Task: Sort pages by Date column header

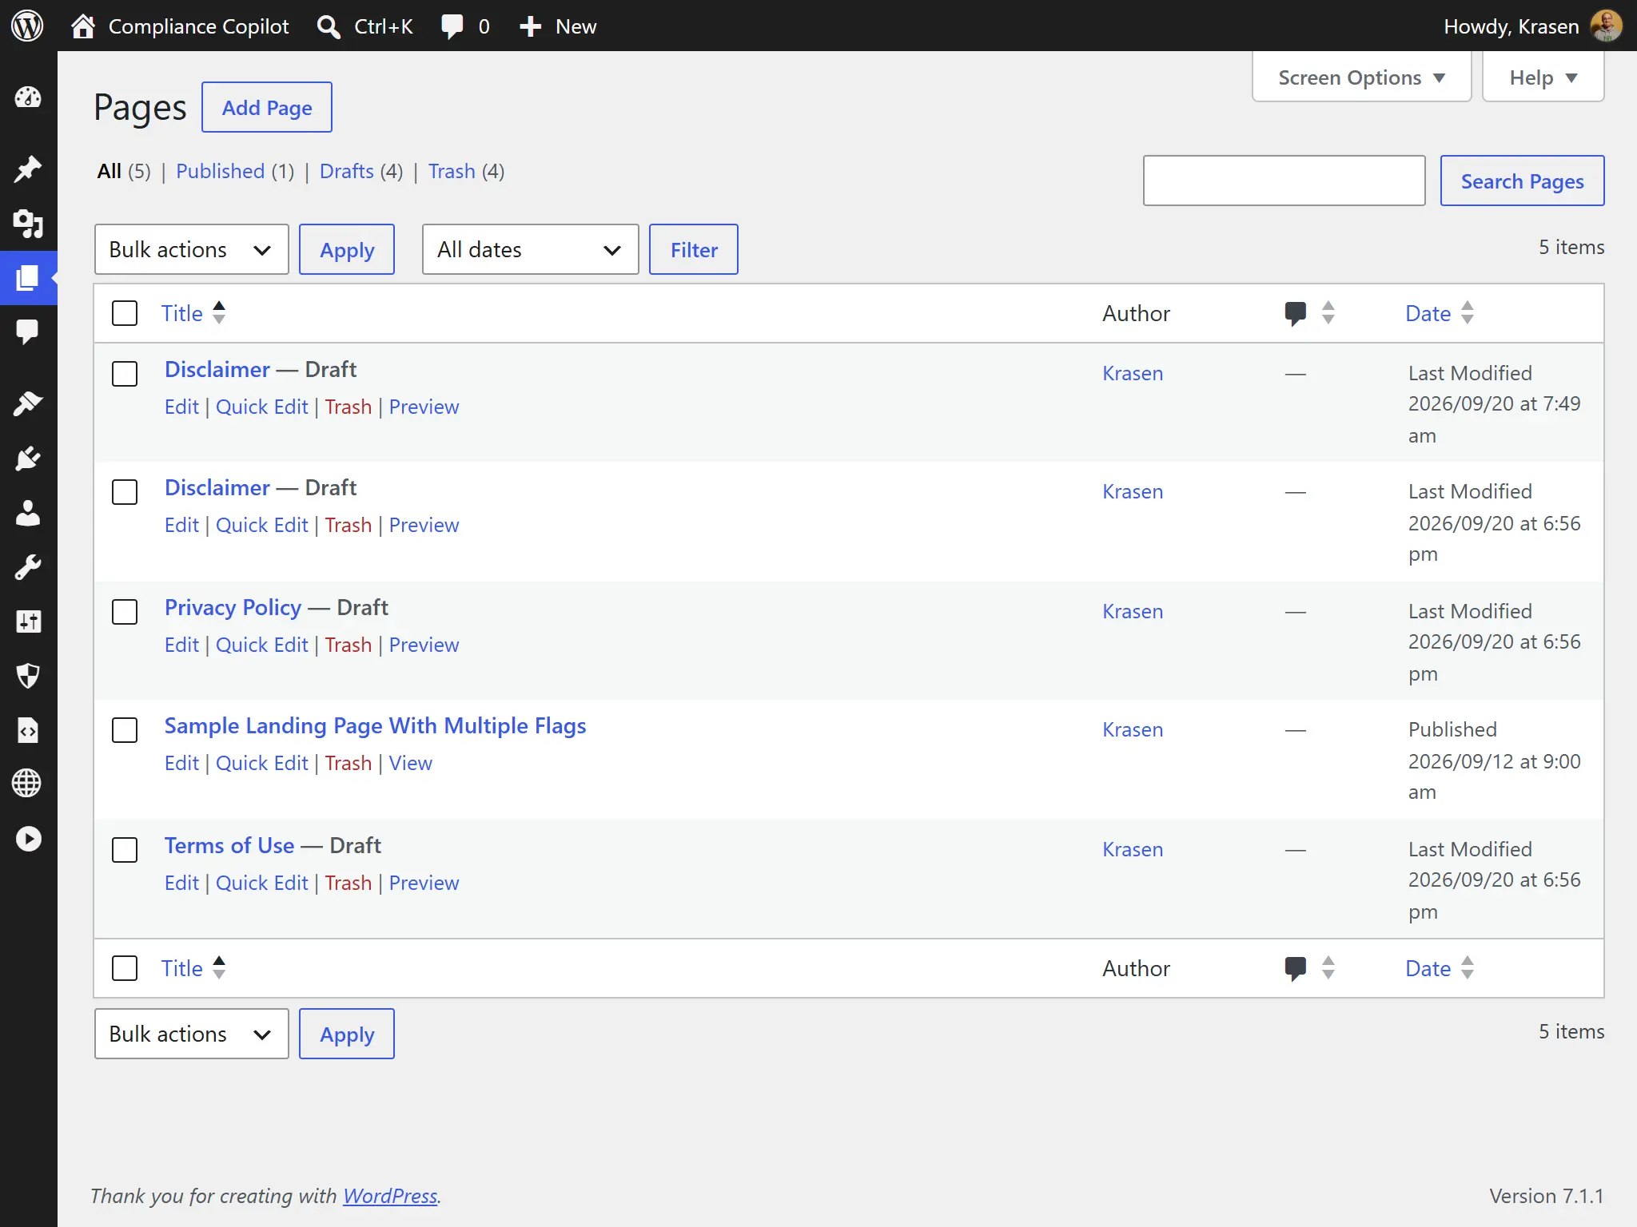Action: (1440, 313)
